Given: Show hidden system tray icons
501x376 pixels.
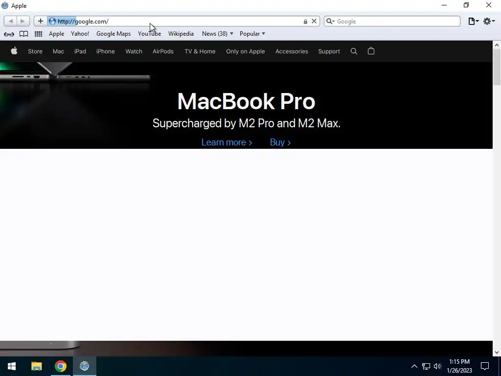Looking at the screenshot, I should pos(414,366).
